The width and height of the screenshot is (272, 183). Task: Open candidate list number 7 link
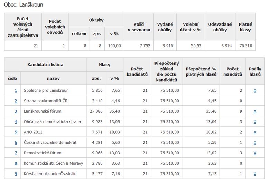coord(16,153)
